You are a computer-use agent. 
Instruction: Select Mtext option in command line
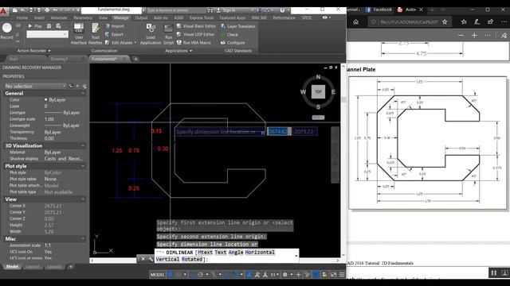tap(205, 253)
